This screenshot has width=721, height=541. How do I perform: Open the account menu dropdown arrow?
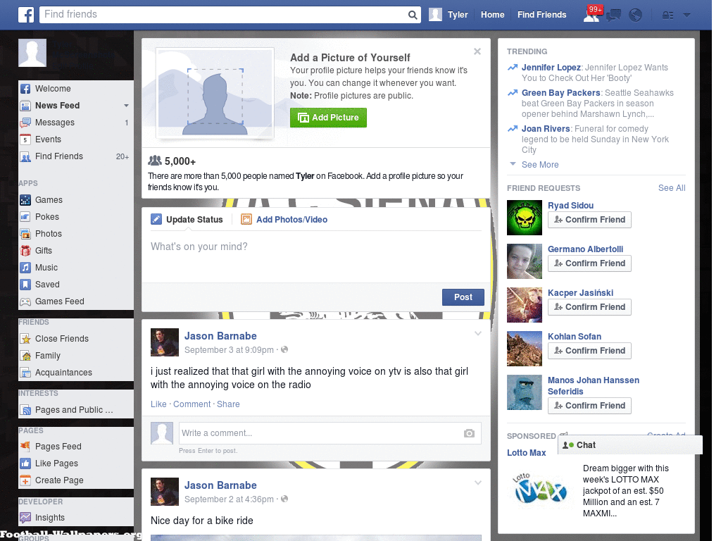coord(687,15)
